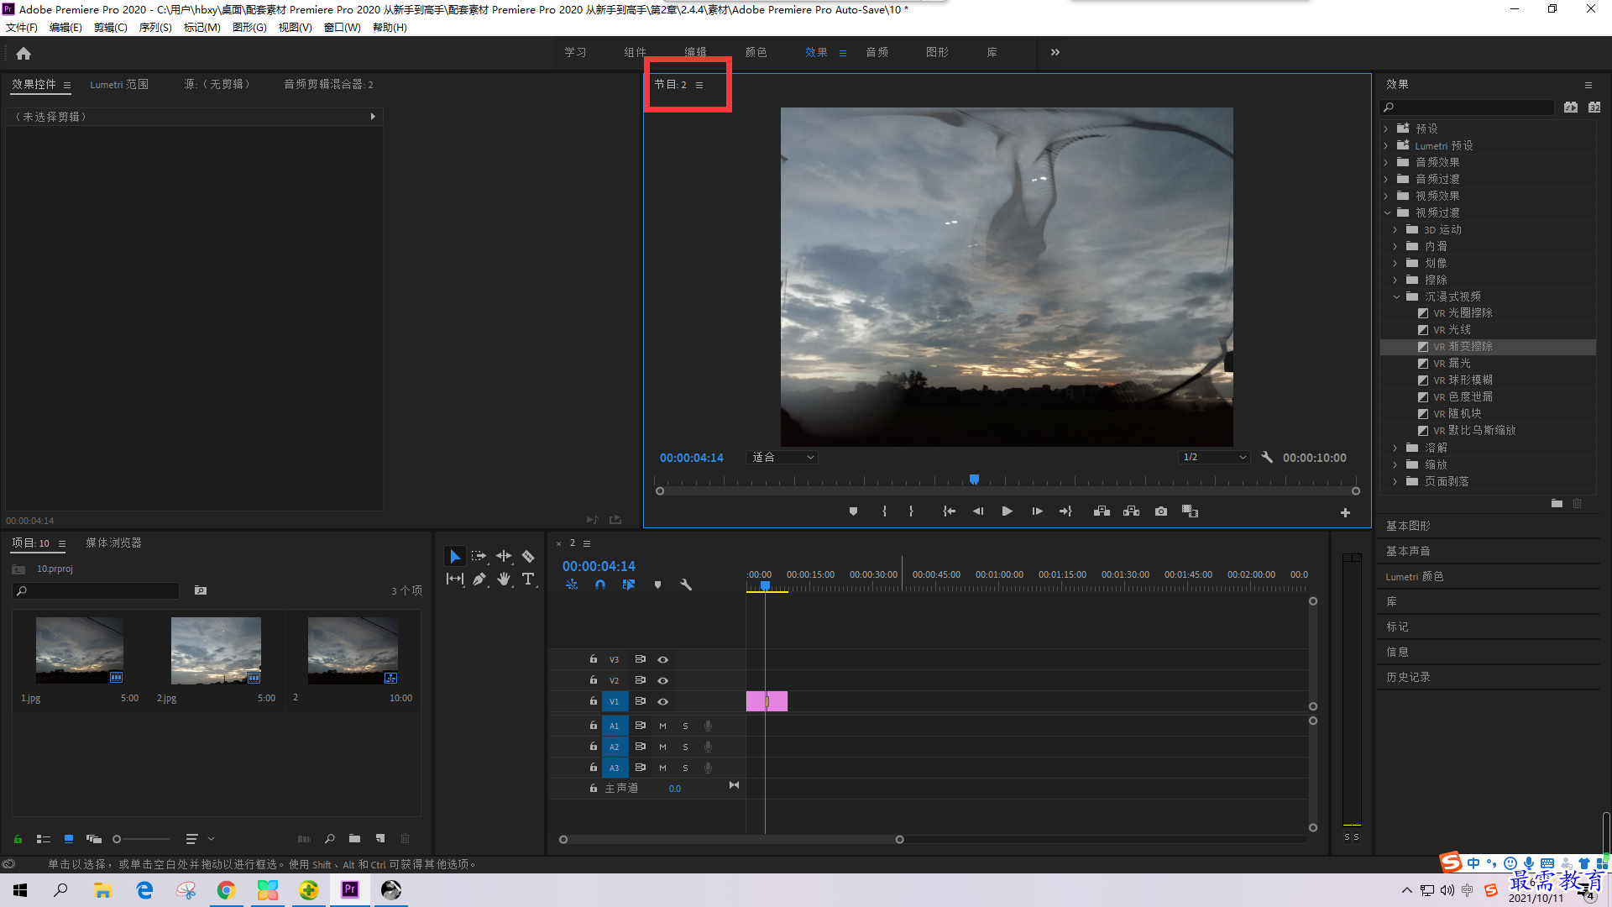The width and height of the screenshot is (1612, 907).
Task: Click the Lift button
Action: (1102, 511)
